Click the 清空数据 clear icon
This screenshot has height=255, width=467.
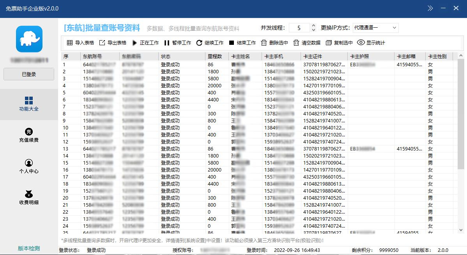pyautogui.click(x=296, y=43)
